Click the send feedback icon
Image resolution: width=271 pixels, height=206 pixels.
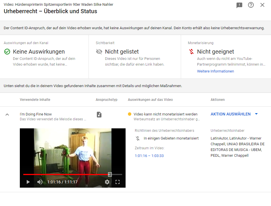239,5
